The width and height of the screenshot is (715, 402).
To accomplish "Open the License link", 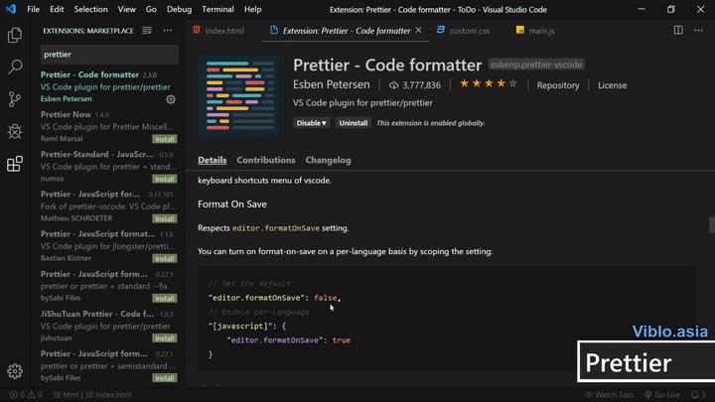I will pos(612,85).
